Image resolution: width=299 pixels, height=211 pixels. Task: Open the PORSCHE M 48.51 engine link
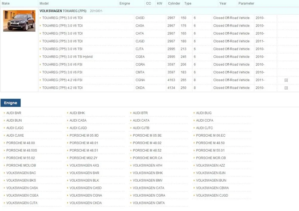point(84,150)
